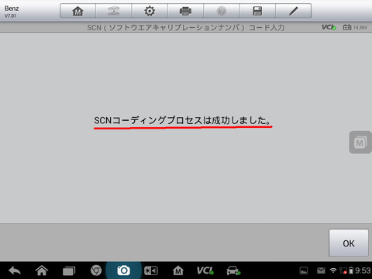Take a screenshot with the camera icon
372x279 pixels.
coord(123,270)
